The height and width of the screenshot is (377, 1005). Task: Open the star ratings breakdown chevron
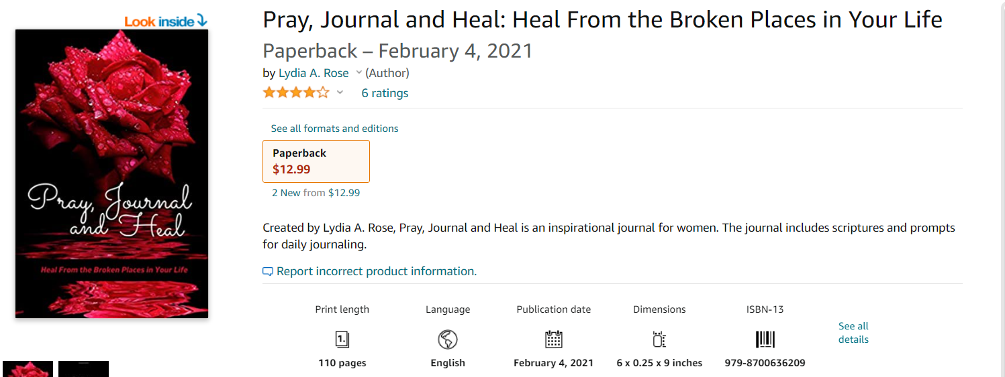[340, 93]
